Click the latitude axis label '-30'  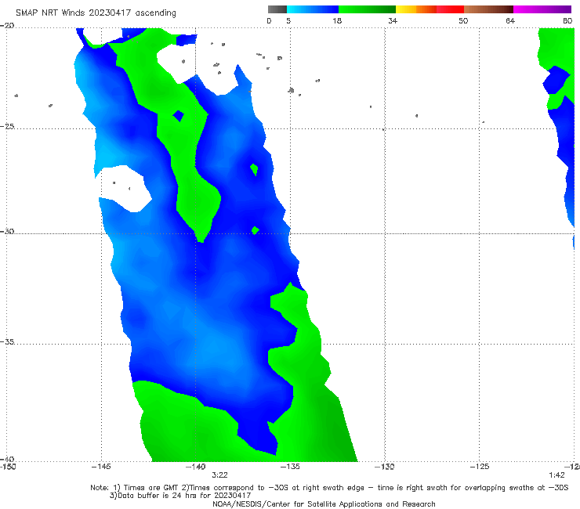coord(7,231)
